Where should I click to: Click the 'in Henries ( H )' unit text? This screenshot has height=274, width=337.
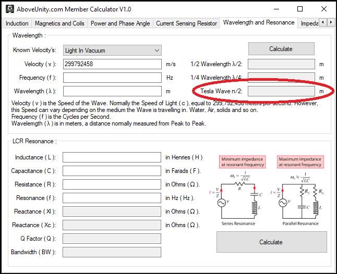tap(184, 157)
